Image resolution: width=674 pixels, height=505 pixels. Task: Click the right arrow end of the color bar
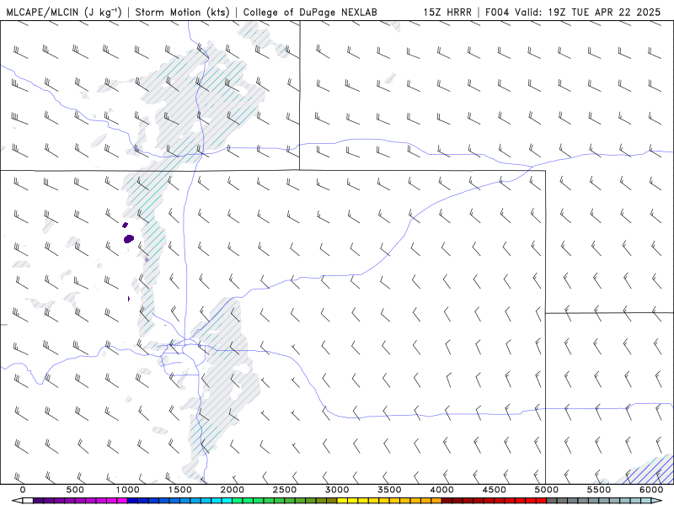pyautogui.click(x=657, y=501)
